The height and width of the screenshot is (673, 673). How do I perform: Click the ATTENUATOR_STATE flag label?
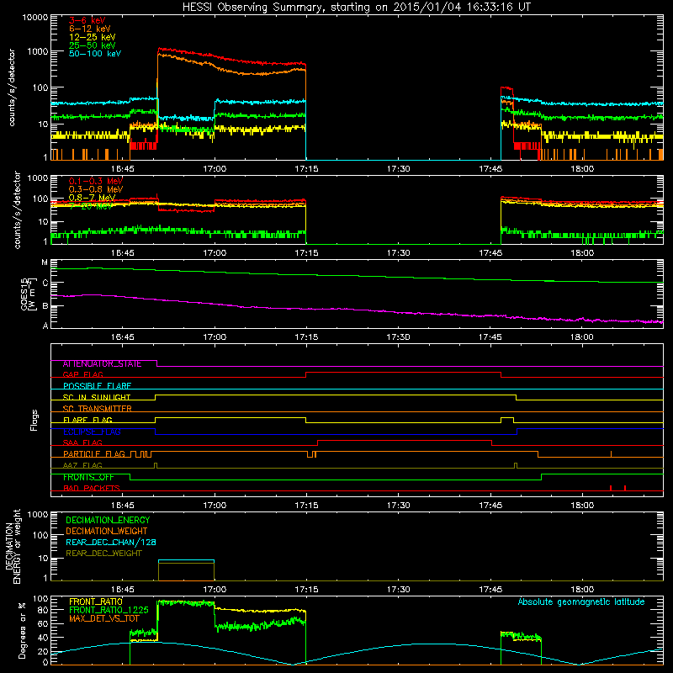pos(102,364)
